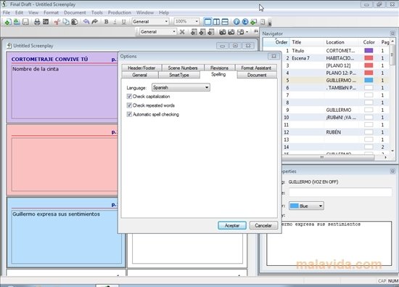Click the Cut scissors icon
This screenshot has width=399, height=287.
57,22
